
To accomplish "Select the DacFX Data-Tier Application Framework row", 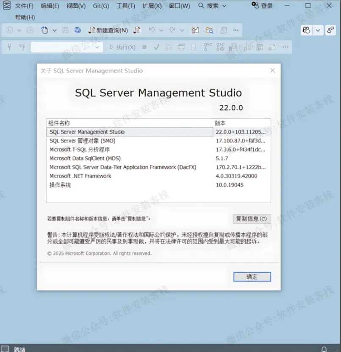I will [158, 167].
